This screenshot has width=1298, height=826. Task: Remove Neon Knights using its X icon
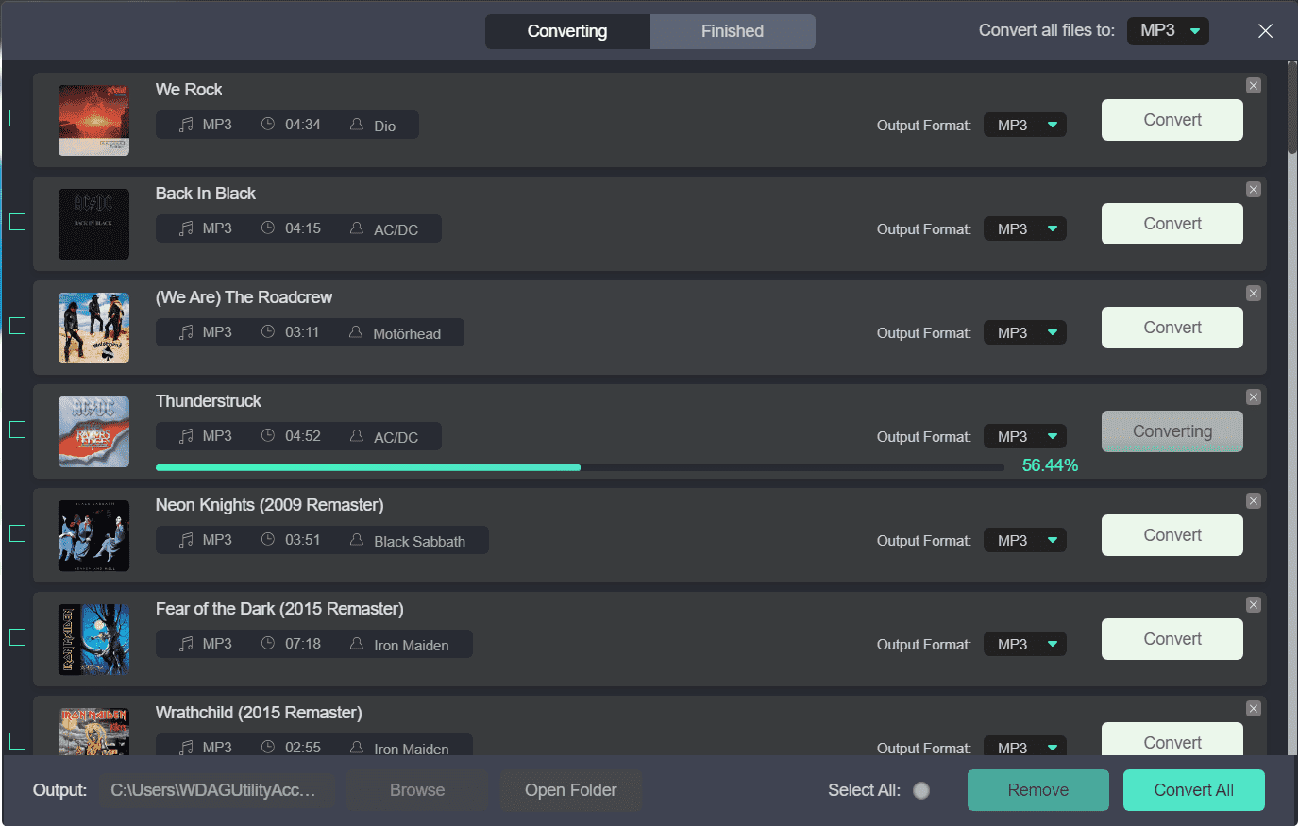click(x=1254, y=501)
